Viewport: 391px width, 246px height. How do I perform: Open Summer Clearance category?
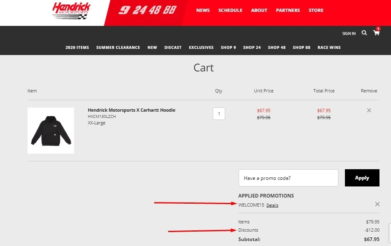coord(118,47)
